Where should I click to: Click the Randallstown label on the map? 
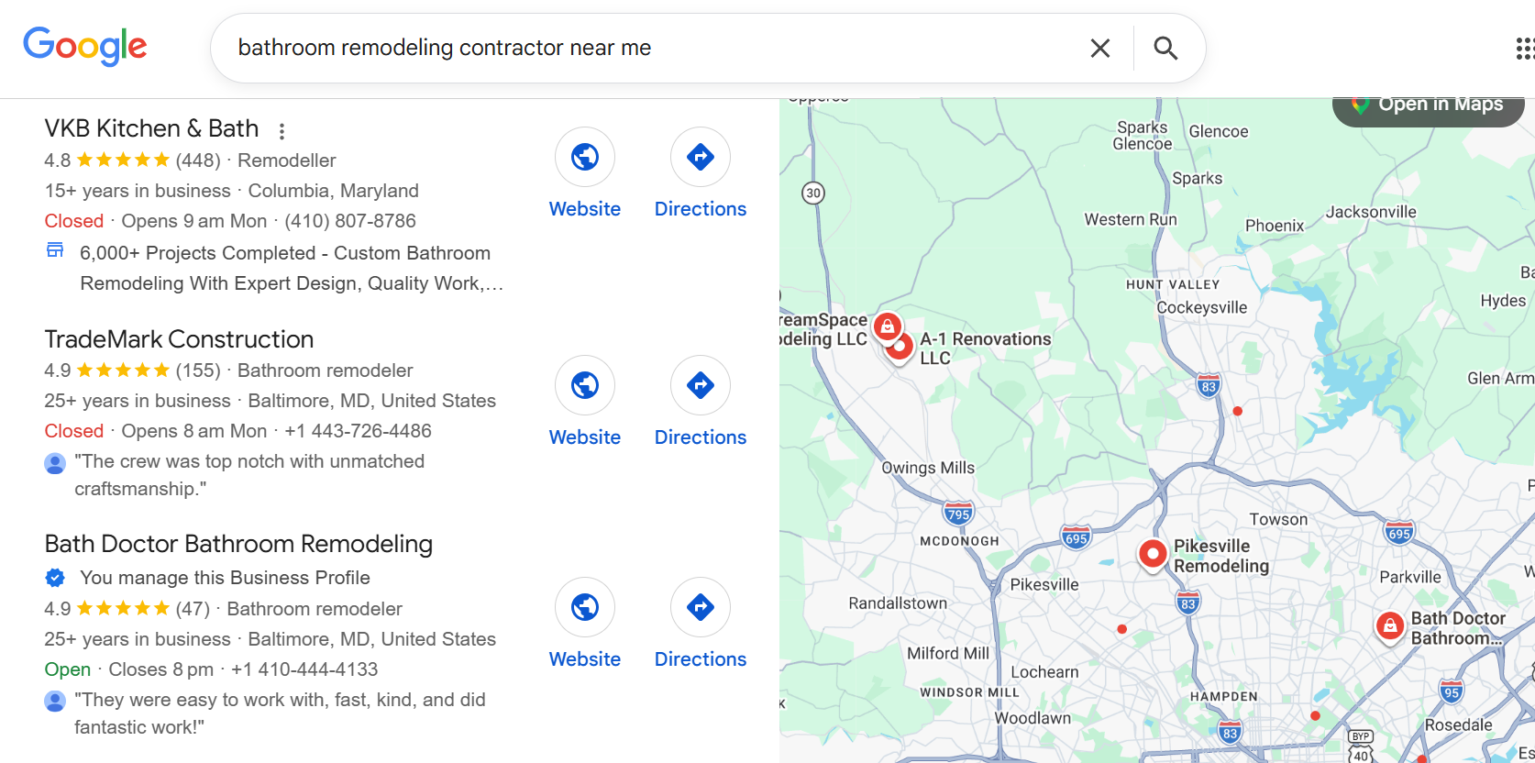click(898, 603)
